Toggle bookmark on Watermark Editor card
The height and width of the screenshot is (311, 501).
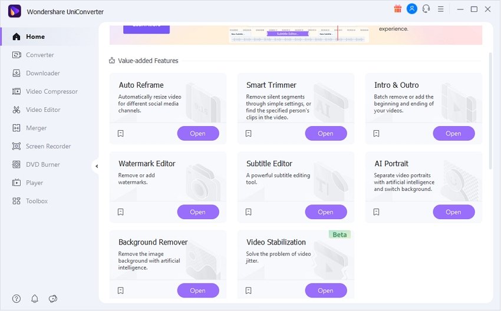(x=121, y=212)
